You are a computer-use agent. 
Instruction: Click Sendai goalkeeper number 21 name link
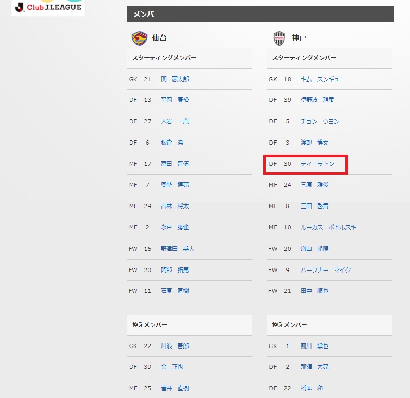pyautogui.click(x=175, y=79)
